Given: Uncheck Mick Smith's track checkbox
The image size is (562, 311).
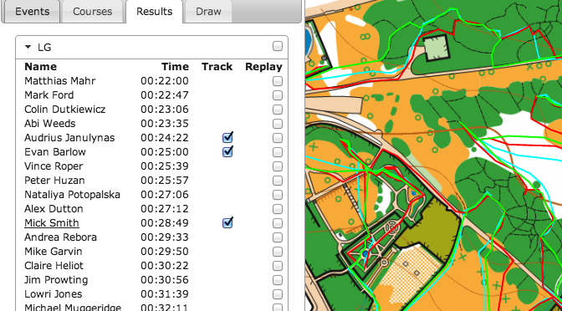Looking at the screenshot, I should (227, 222).
